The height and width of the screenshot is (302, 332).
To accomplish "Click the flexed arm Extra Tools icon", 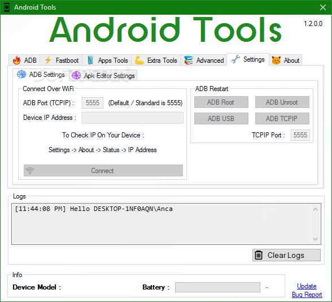I will (139, 60).
